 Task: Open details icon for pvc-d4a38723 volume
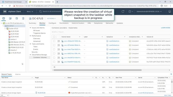59,58
